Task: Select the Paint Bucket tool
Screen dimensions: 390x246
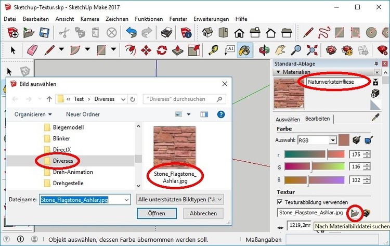Action: (245, 50)
